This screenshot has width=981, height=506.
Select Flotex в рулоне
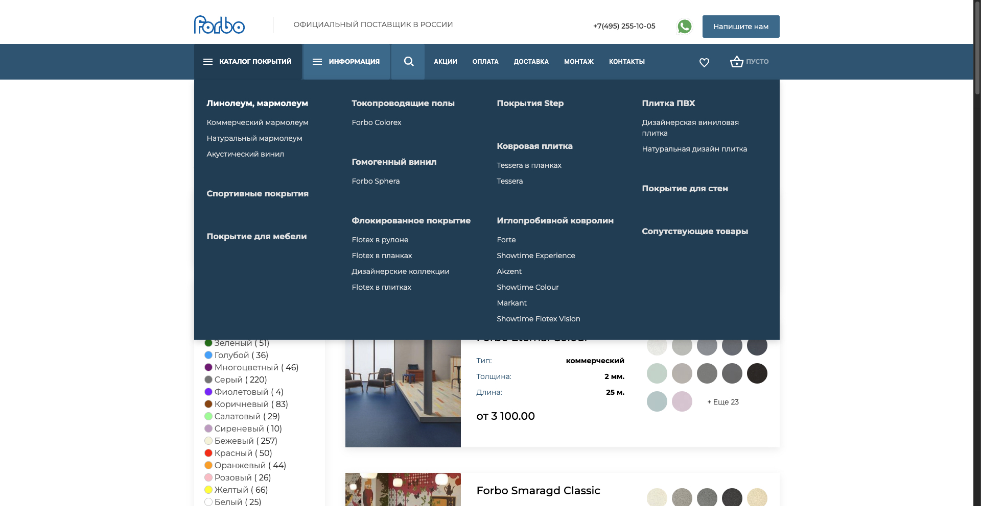380,240
